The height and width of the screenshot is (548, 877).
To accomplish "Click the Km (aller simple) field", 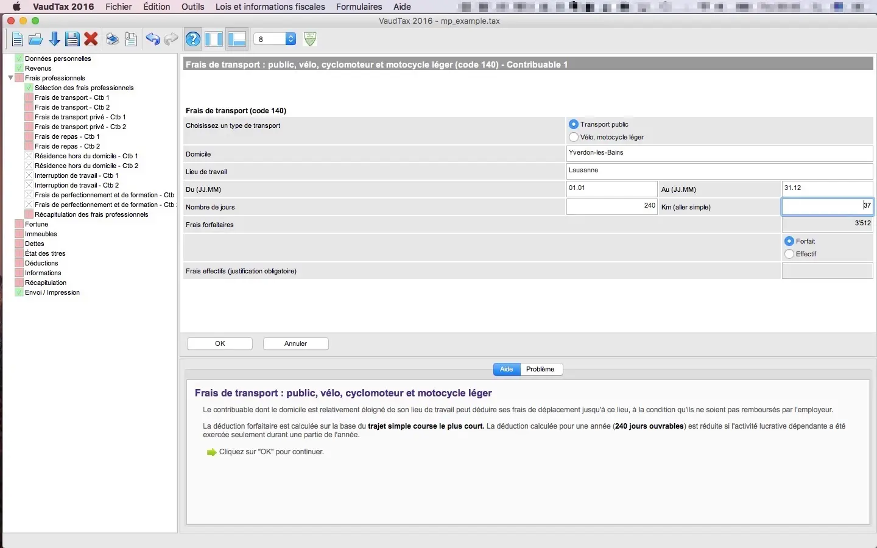I will point(828,206).
